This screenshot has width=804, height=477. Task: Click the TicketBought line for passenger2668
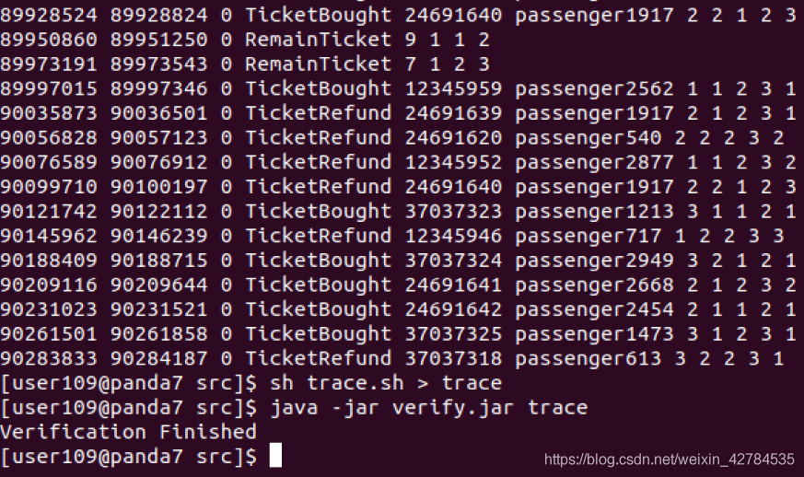click(x=399, y=285)
